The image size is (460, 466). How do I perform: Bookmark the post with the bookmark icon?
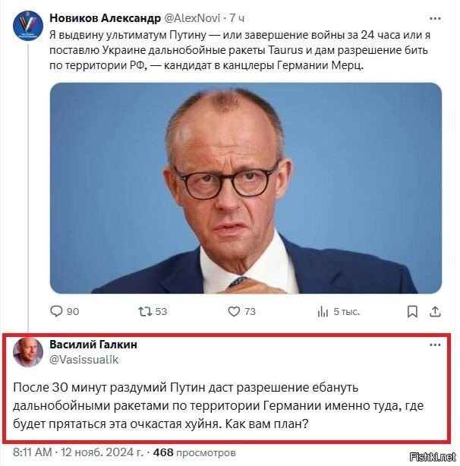(412, 311)
